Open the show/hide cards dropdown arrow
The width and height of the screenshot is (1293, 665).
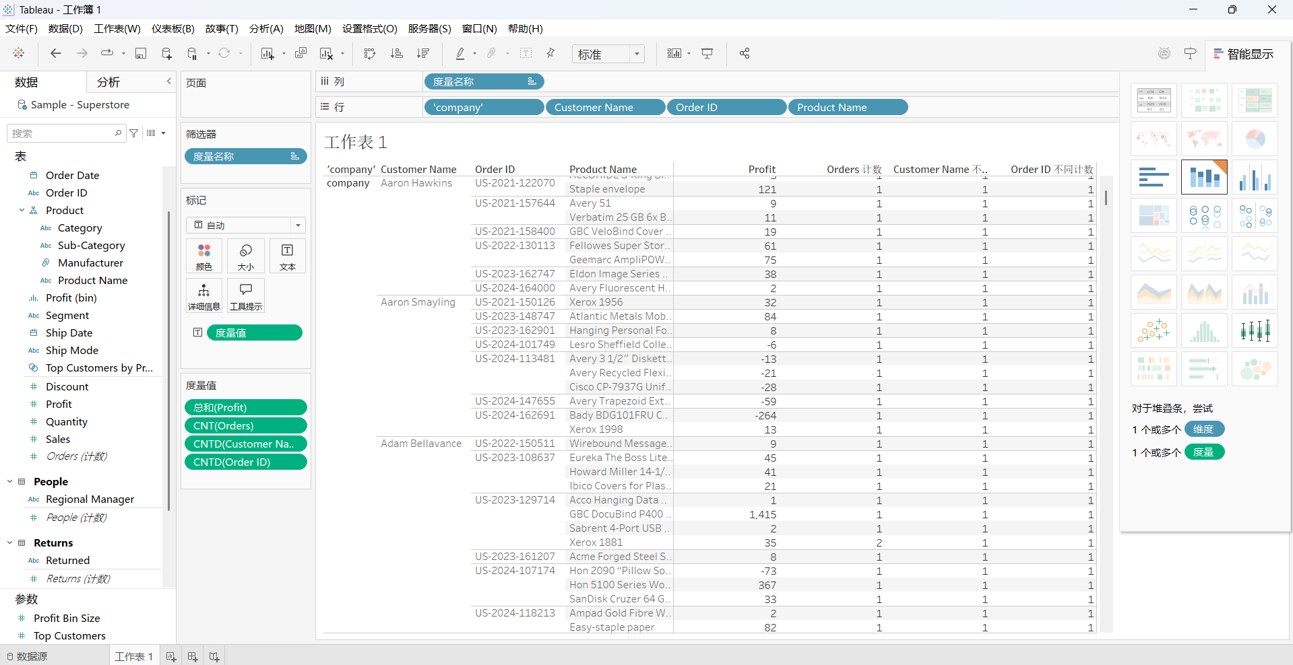689,54
